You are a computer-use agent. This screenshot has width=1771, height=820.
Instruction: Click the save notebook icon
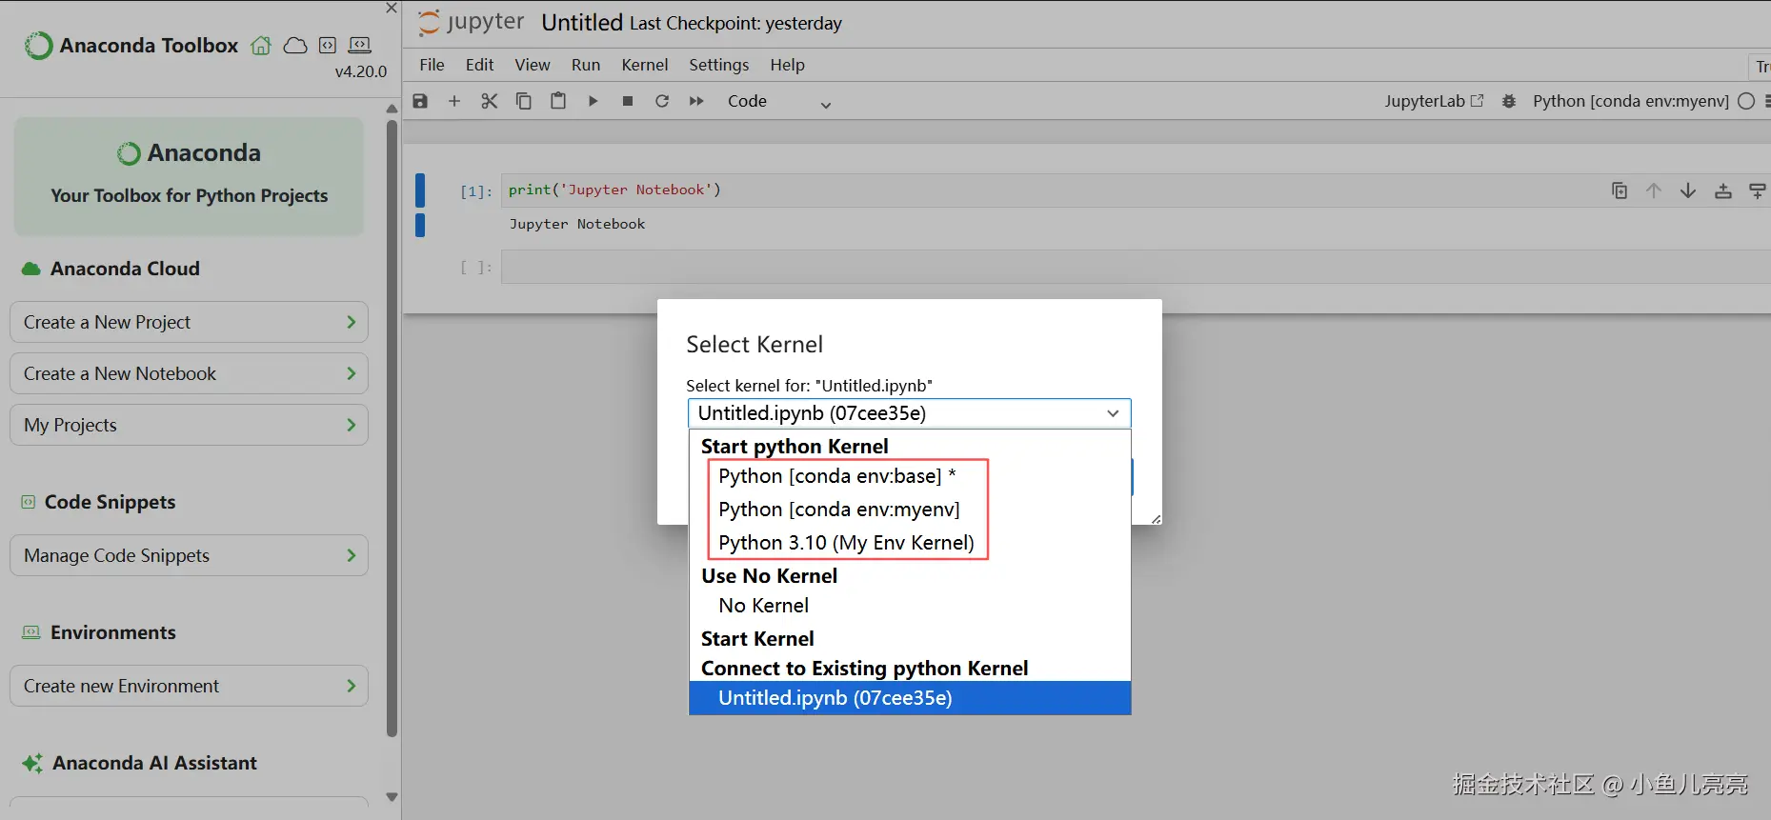tap(420, 101)
